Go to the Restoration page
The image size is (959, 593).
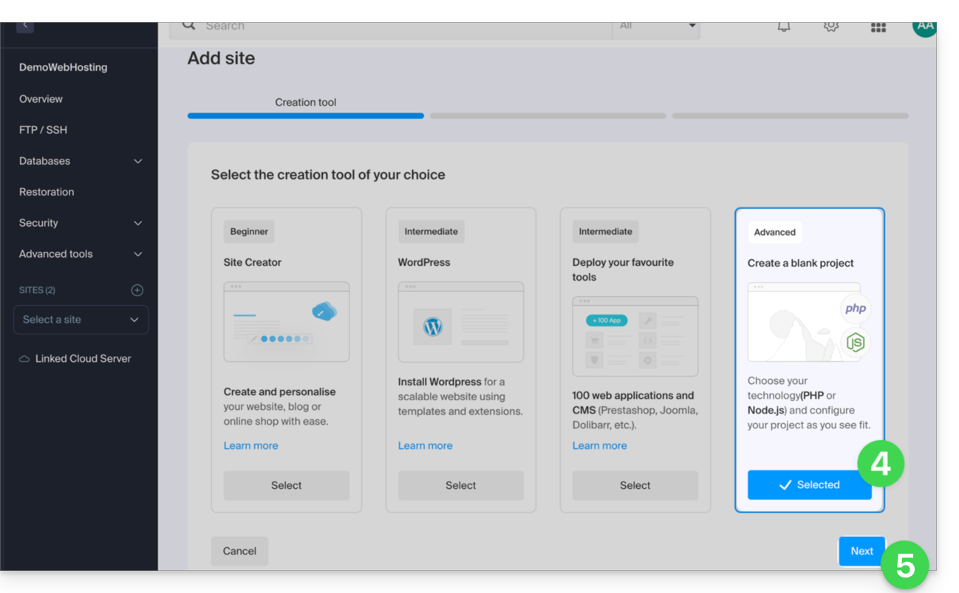coord(47,192)
